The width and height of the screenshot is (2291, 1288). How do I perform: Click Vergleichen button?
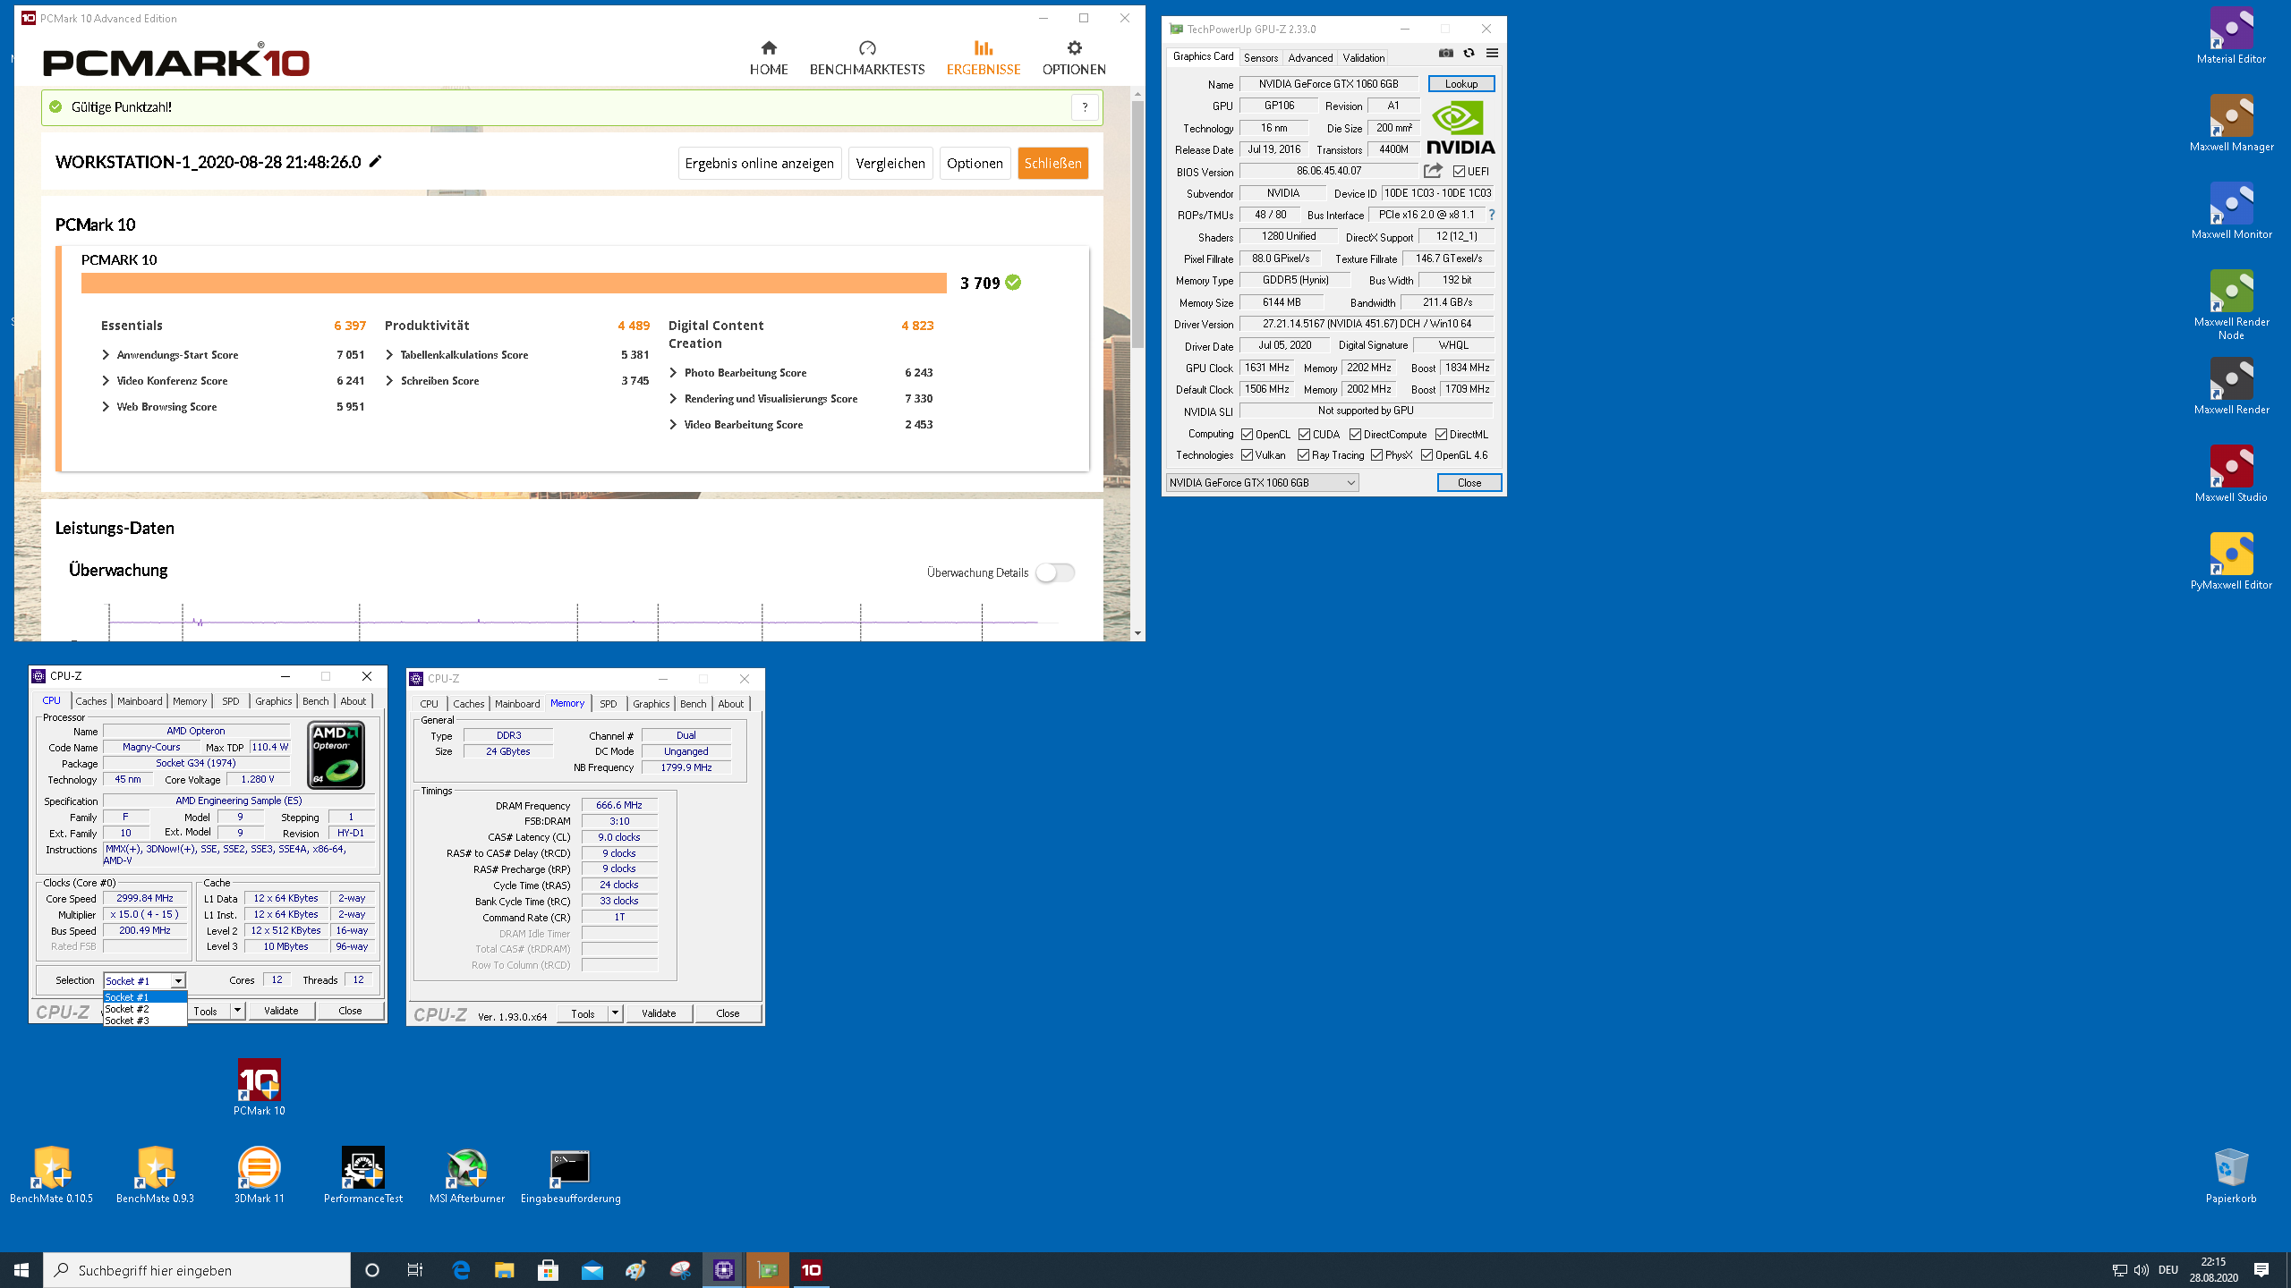[x=890, y=163]
